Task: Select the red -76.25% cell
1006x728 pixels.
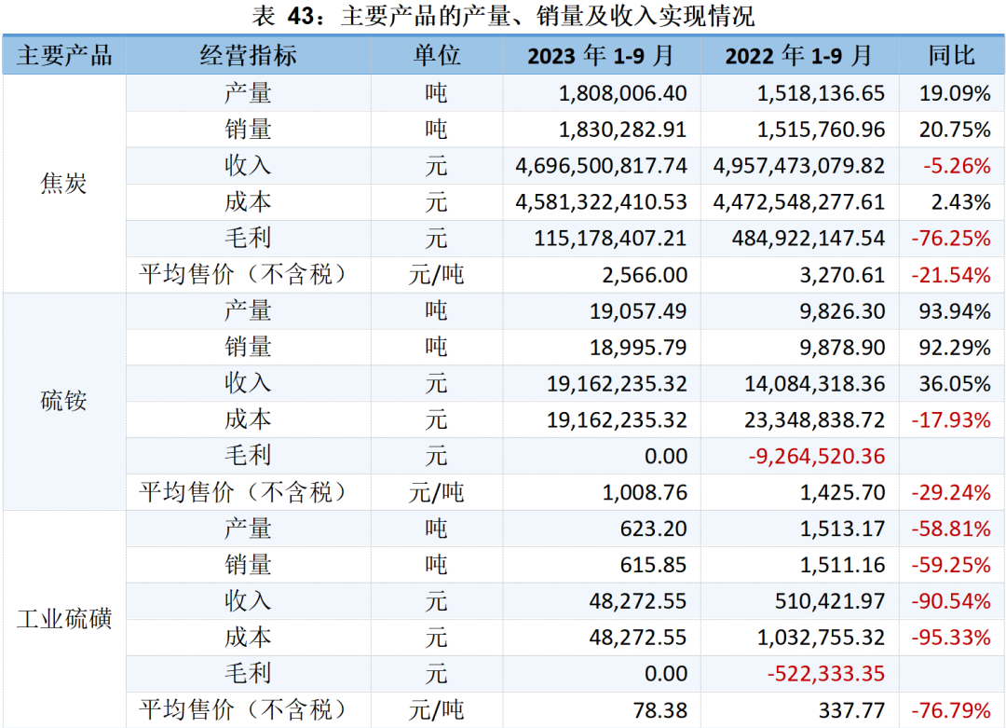Action: point(951,239)
